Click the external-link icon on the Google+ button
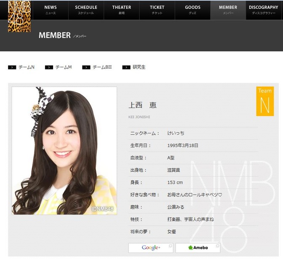 (x=170, y=246)
